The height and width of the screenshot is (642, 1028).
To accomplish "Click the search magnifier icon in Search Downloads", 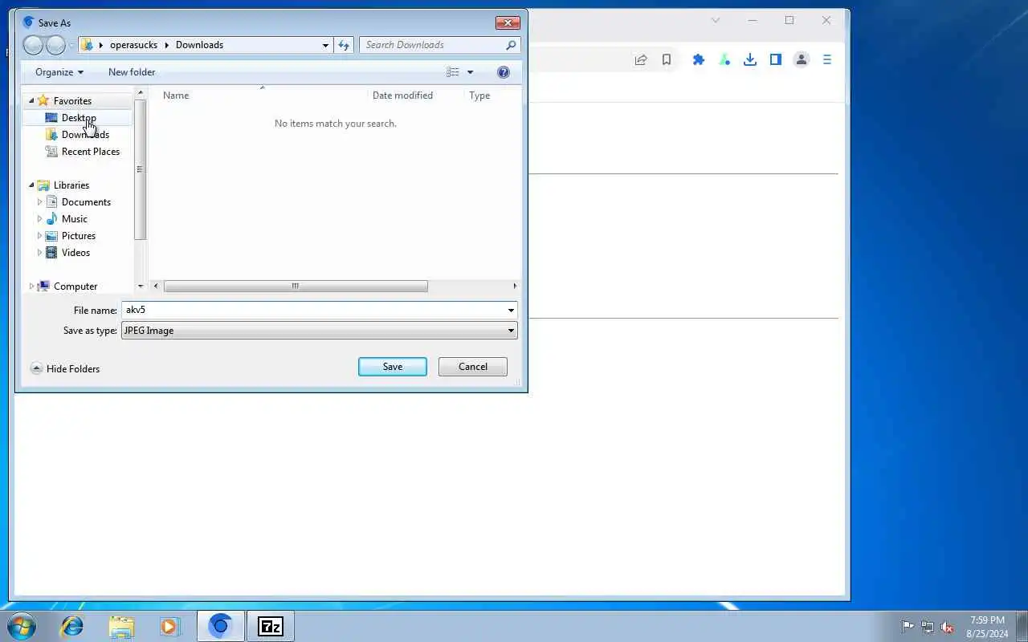I will pyautogui.click(x=511, y=45).
